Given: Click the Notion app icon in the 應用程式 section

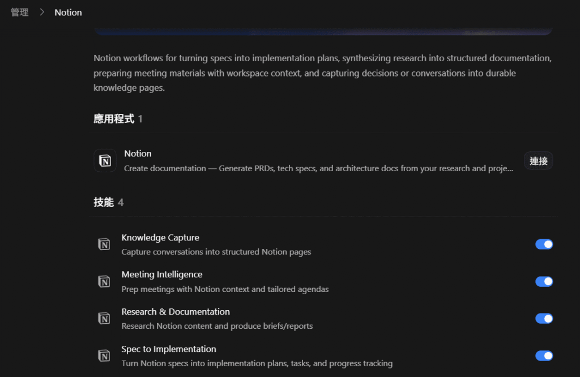Looking at the screenshot, I should pos(105,161).
